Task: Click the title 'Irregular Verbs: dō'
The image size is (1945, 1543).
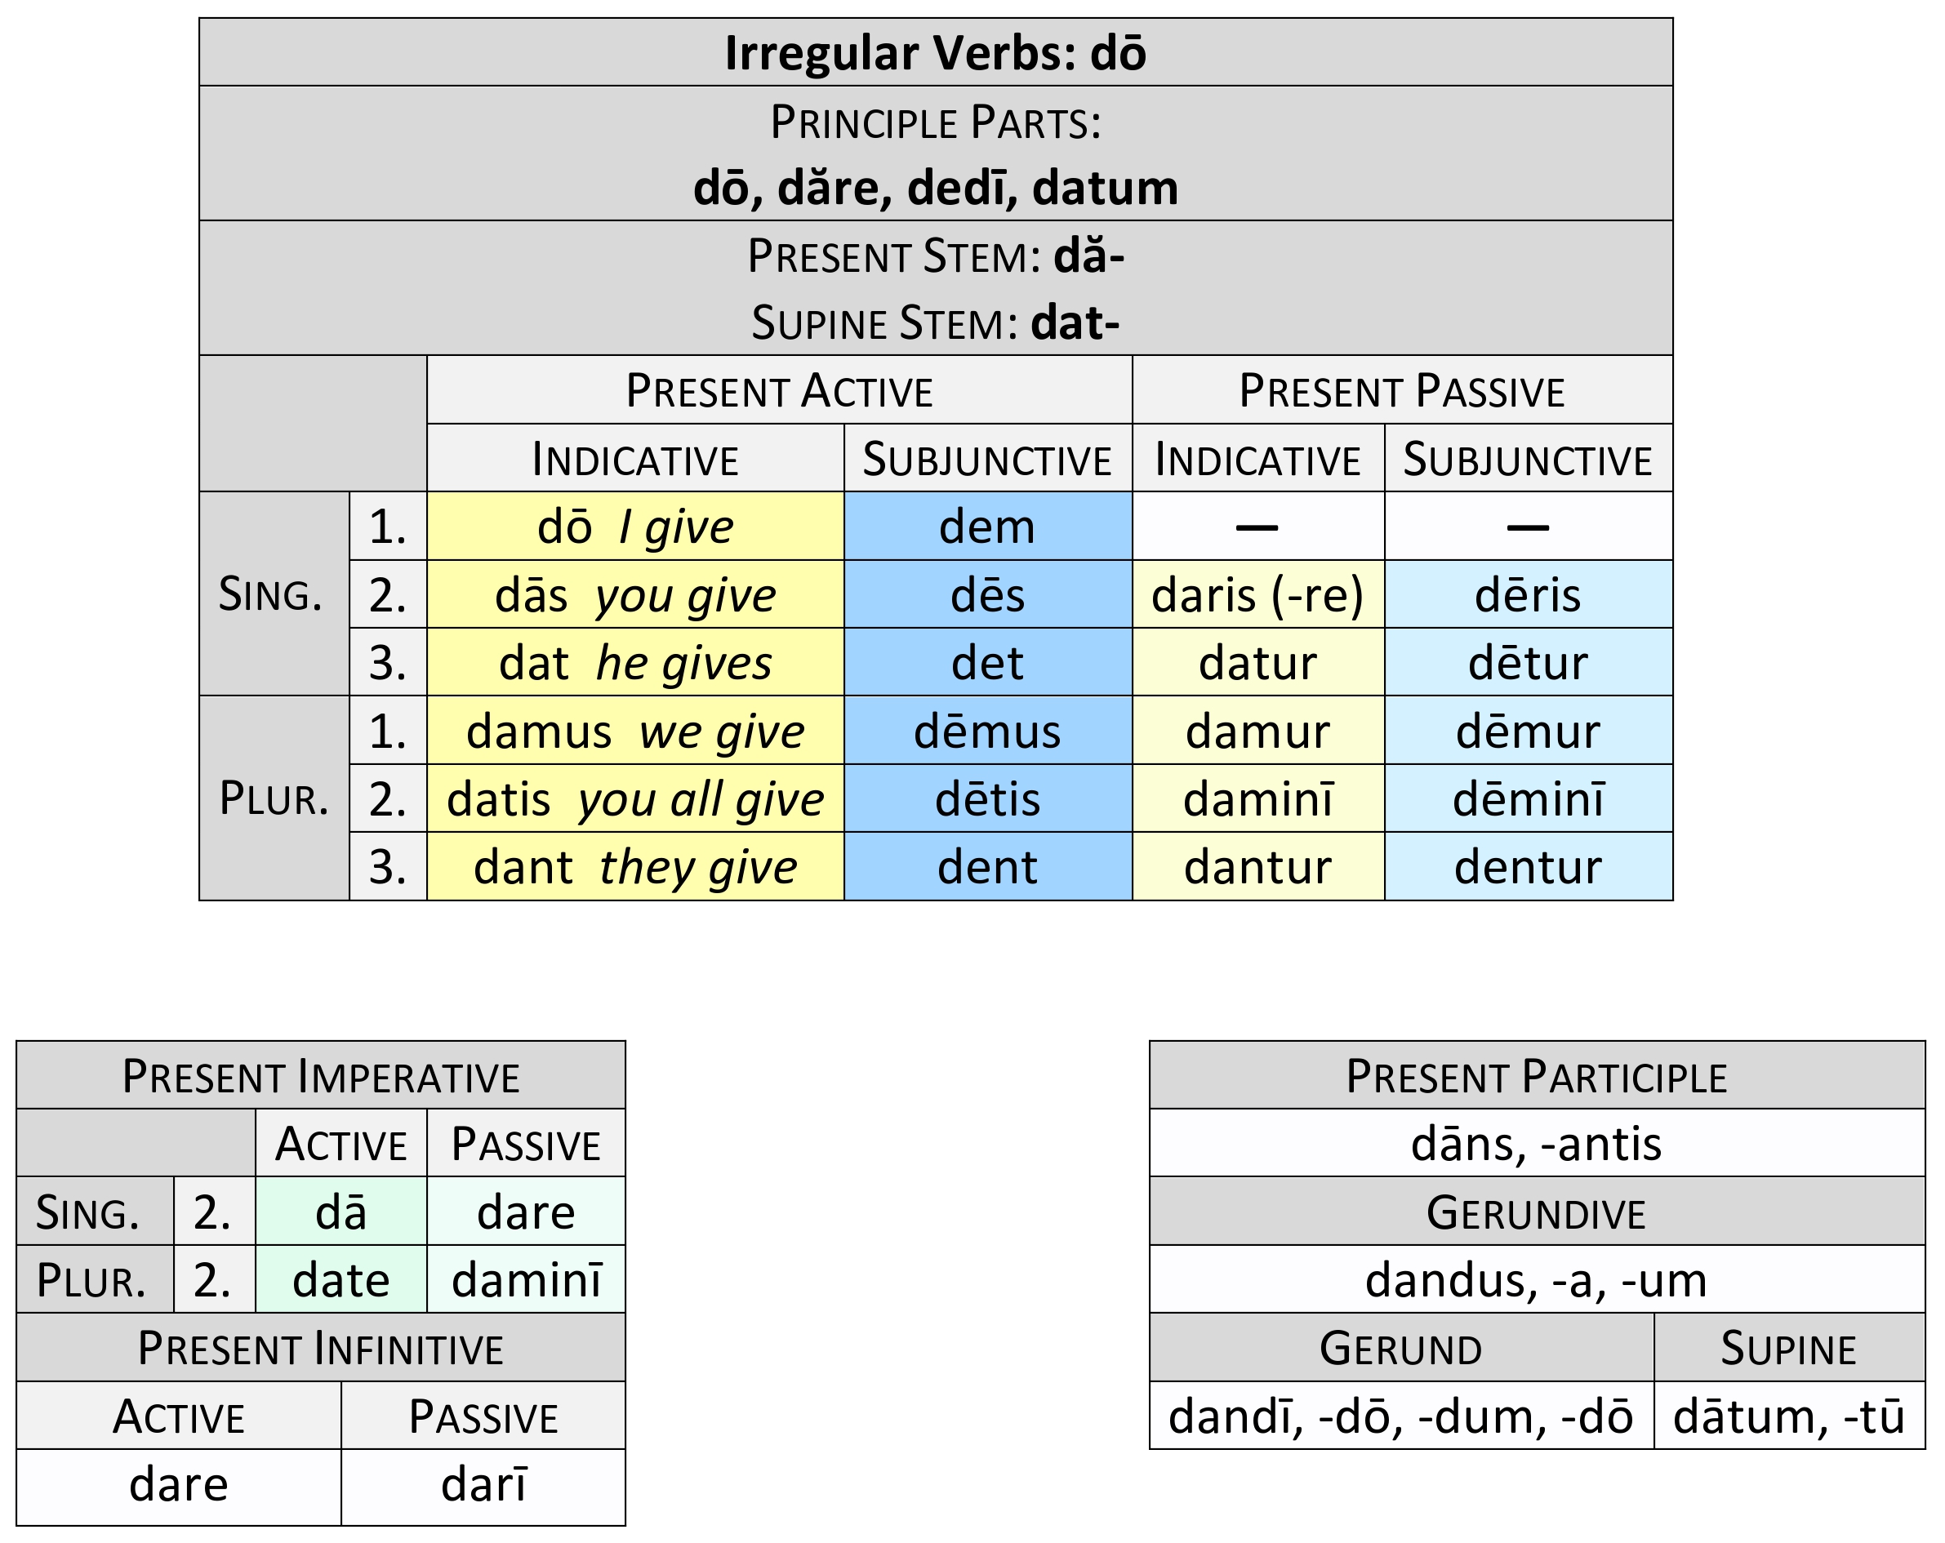Action: pos(935,53)
